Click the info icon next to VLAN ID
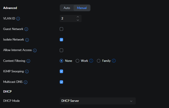This screenshot has height=108, width=169. pyautogui.click(x=18, y=19)
